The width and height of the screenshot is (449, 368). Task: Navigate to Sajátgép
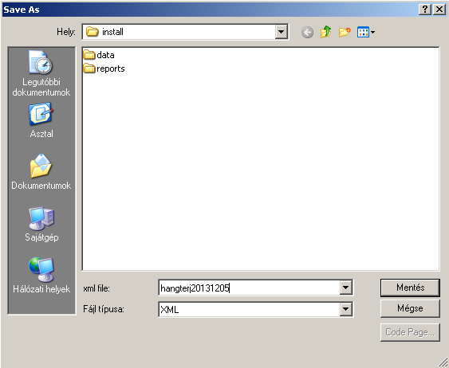(41, 224)
